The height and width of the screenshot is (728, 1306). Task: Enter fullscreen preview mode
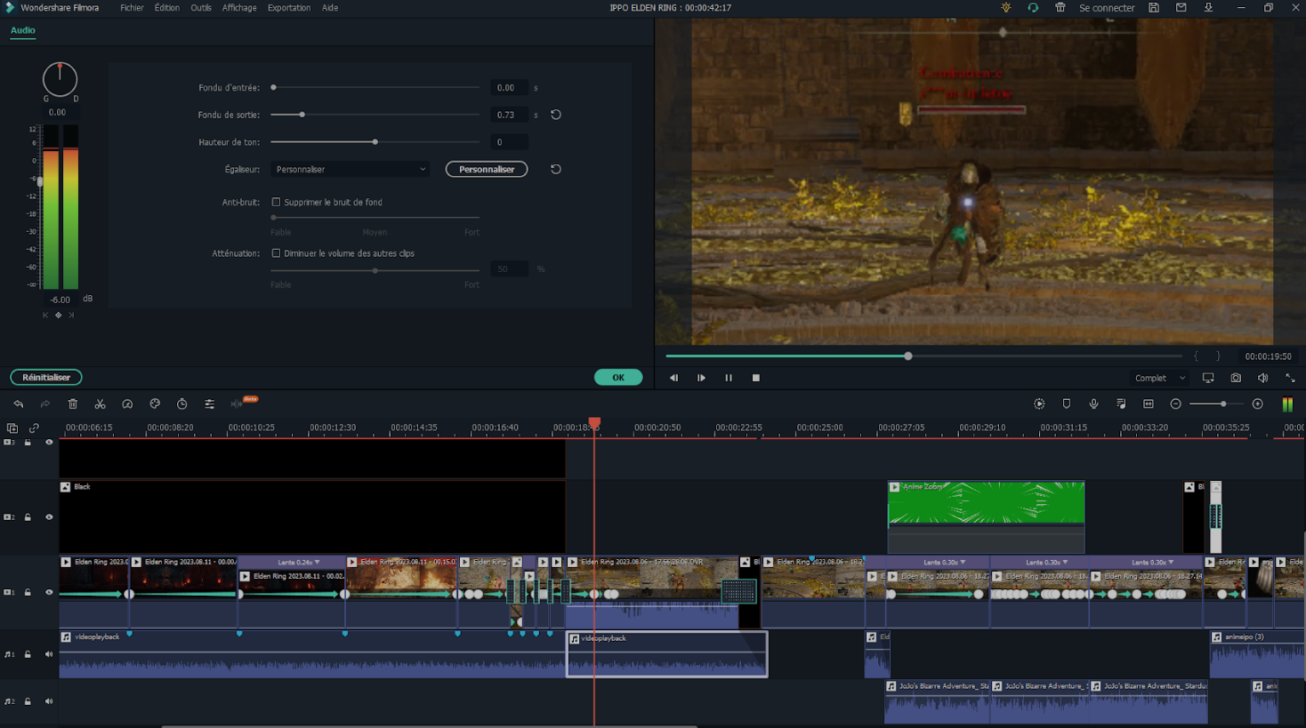pyautogui.click(x=1290, y=378)
